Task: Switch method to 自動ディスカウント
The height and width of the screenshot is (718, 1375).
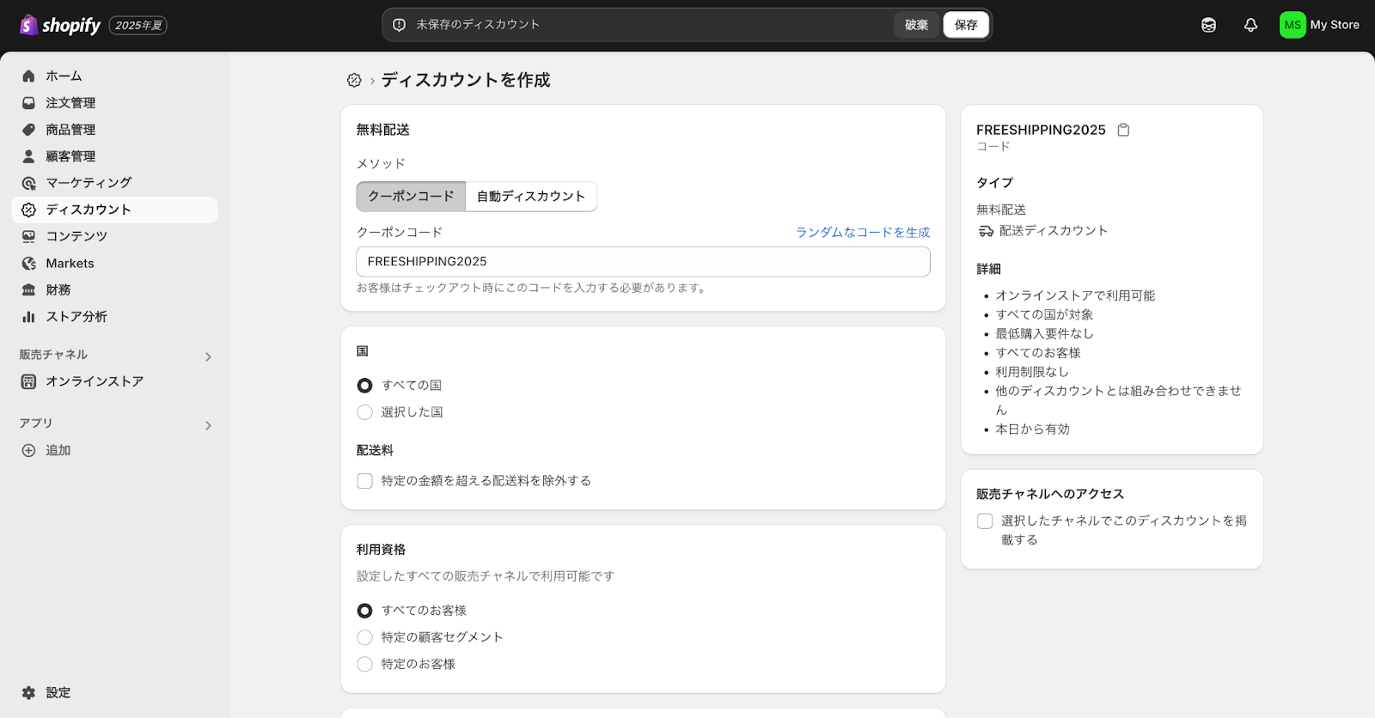Action: (x=531, y=197)
